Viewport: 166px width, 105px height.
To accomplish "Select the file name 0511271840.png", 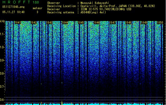I will (13, 7).
